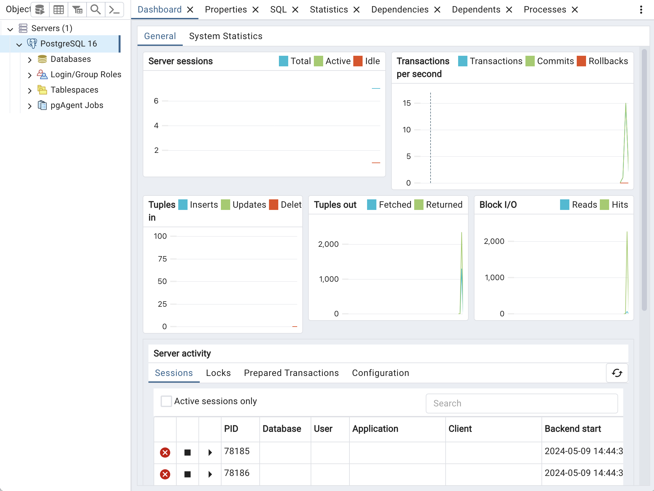Launch the PSQL Tool terminal icon
Screen dimensions: 654x491
[114, 10]
